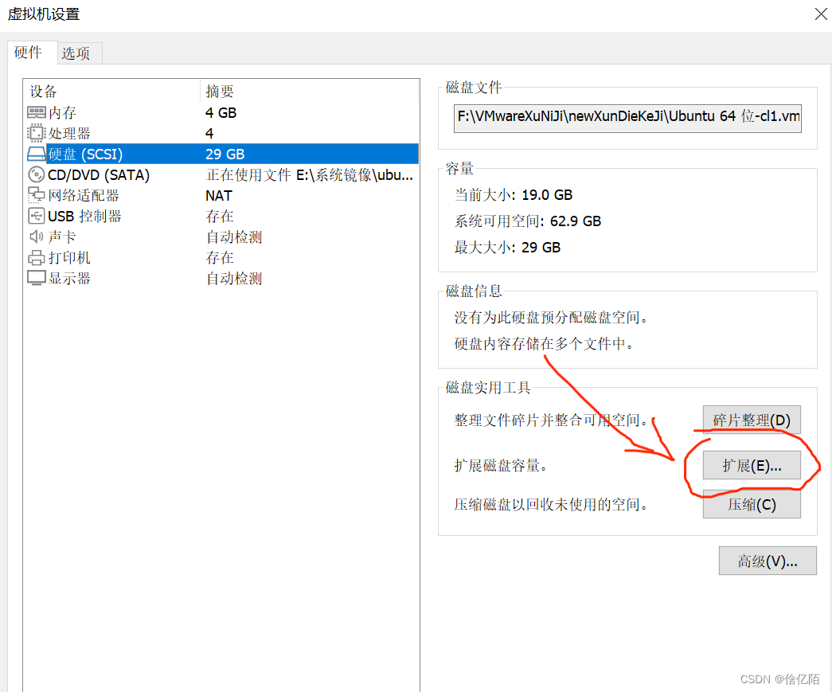Select the 内存 row label
The width and height of the screenshot is (832, 692).
pyautogui.click(x=62, y=112)
